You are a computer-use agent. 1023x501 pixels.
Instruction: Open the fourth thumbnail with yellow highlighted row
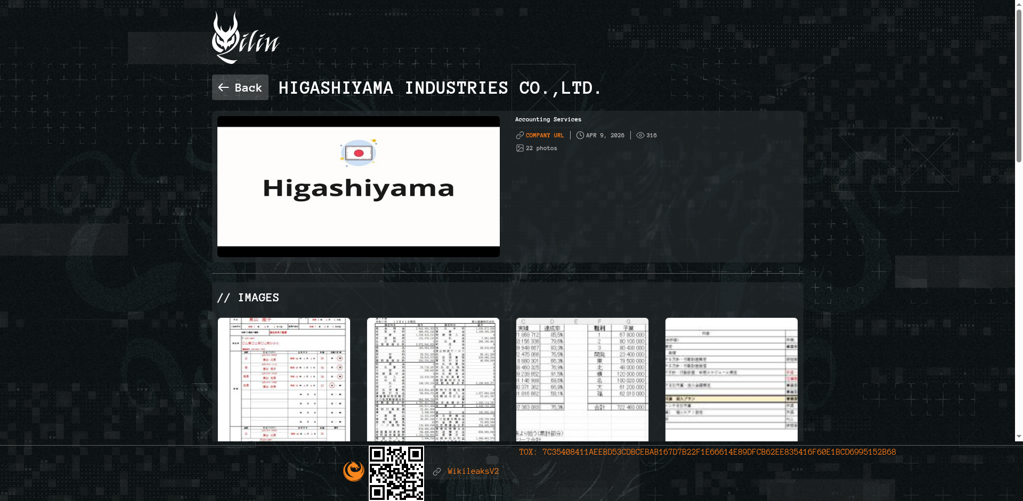tap(732, 380)
